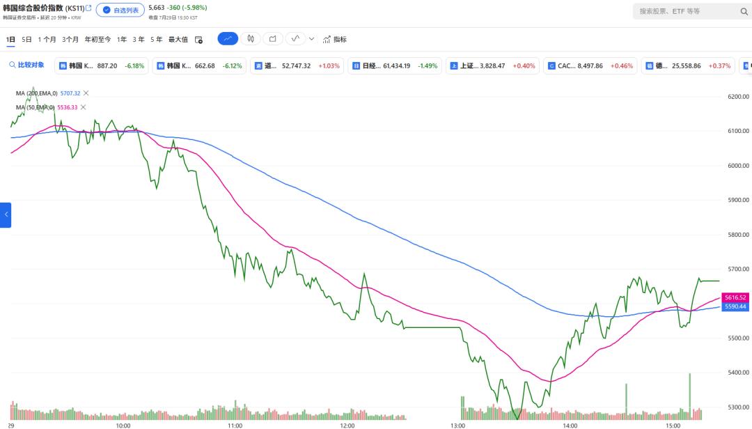Click the pink 5616.52 price label
Image resolution: width=752 pixels, height=429 pixels.
point(735,297)
